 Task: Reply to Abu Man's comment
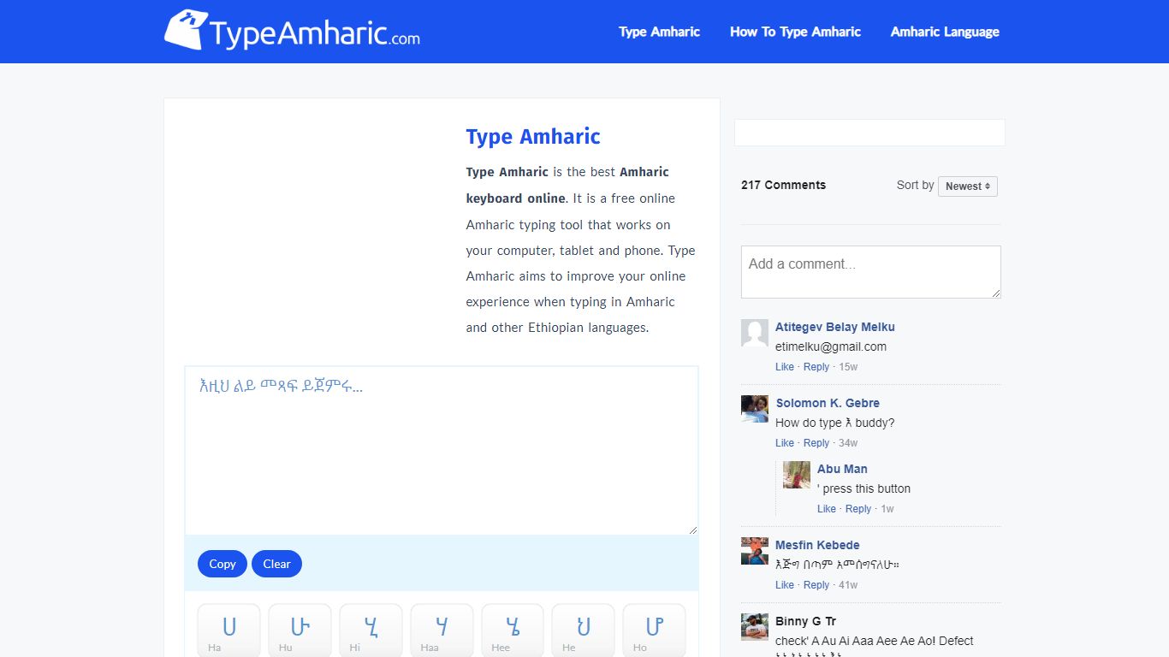[x=858, y=509]
